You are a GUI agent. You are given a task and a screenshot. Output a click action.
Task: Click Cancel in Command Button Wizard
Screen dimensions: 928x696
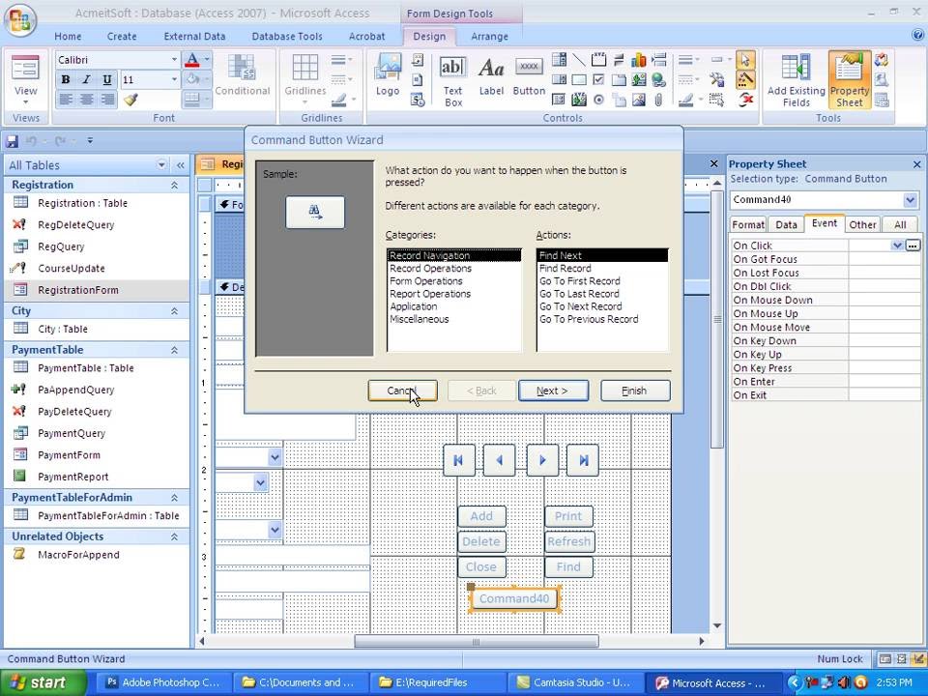point(402,391)
